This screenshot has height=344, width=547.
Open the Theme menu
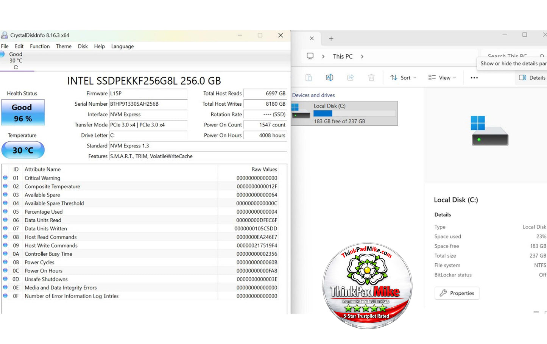click(x=64, y=46)
